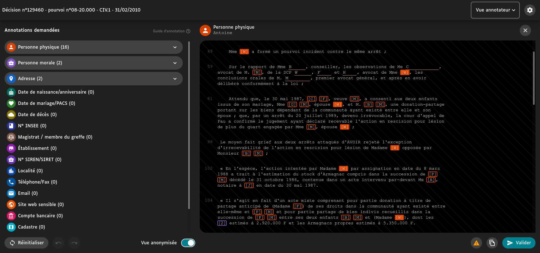The image size is (540, 253).
Task: Open the settings gear icon
Action: point(530,10)
